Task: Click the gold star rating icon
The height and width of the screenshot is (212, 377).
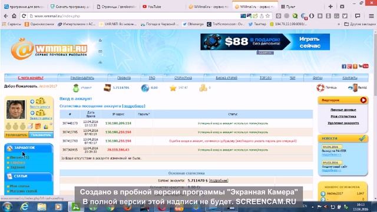Action: (173, 88)
